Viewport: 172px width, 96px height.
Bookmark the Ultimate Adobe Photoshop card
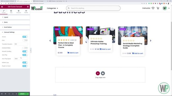click(112, 29)
